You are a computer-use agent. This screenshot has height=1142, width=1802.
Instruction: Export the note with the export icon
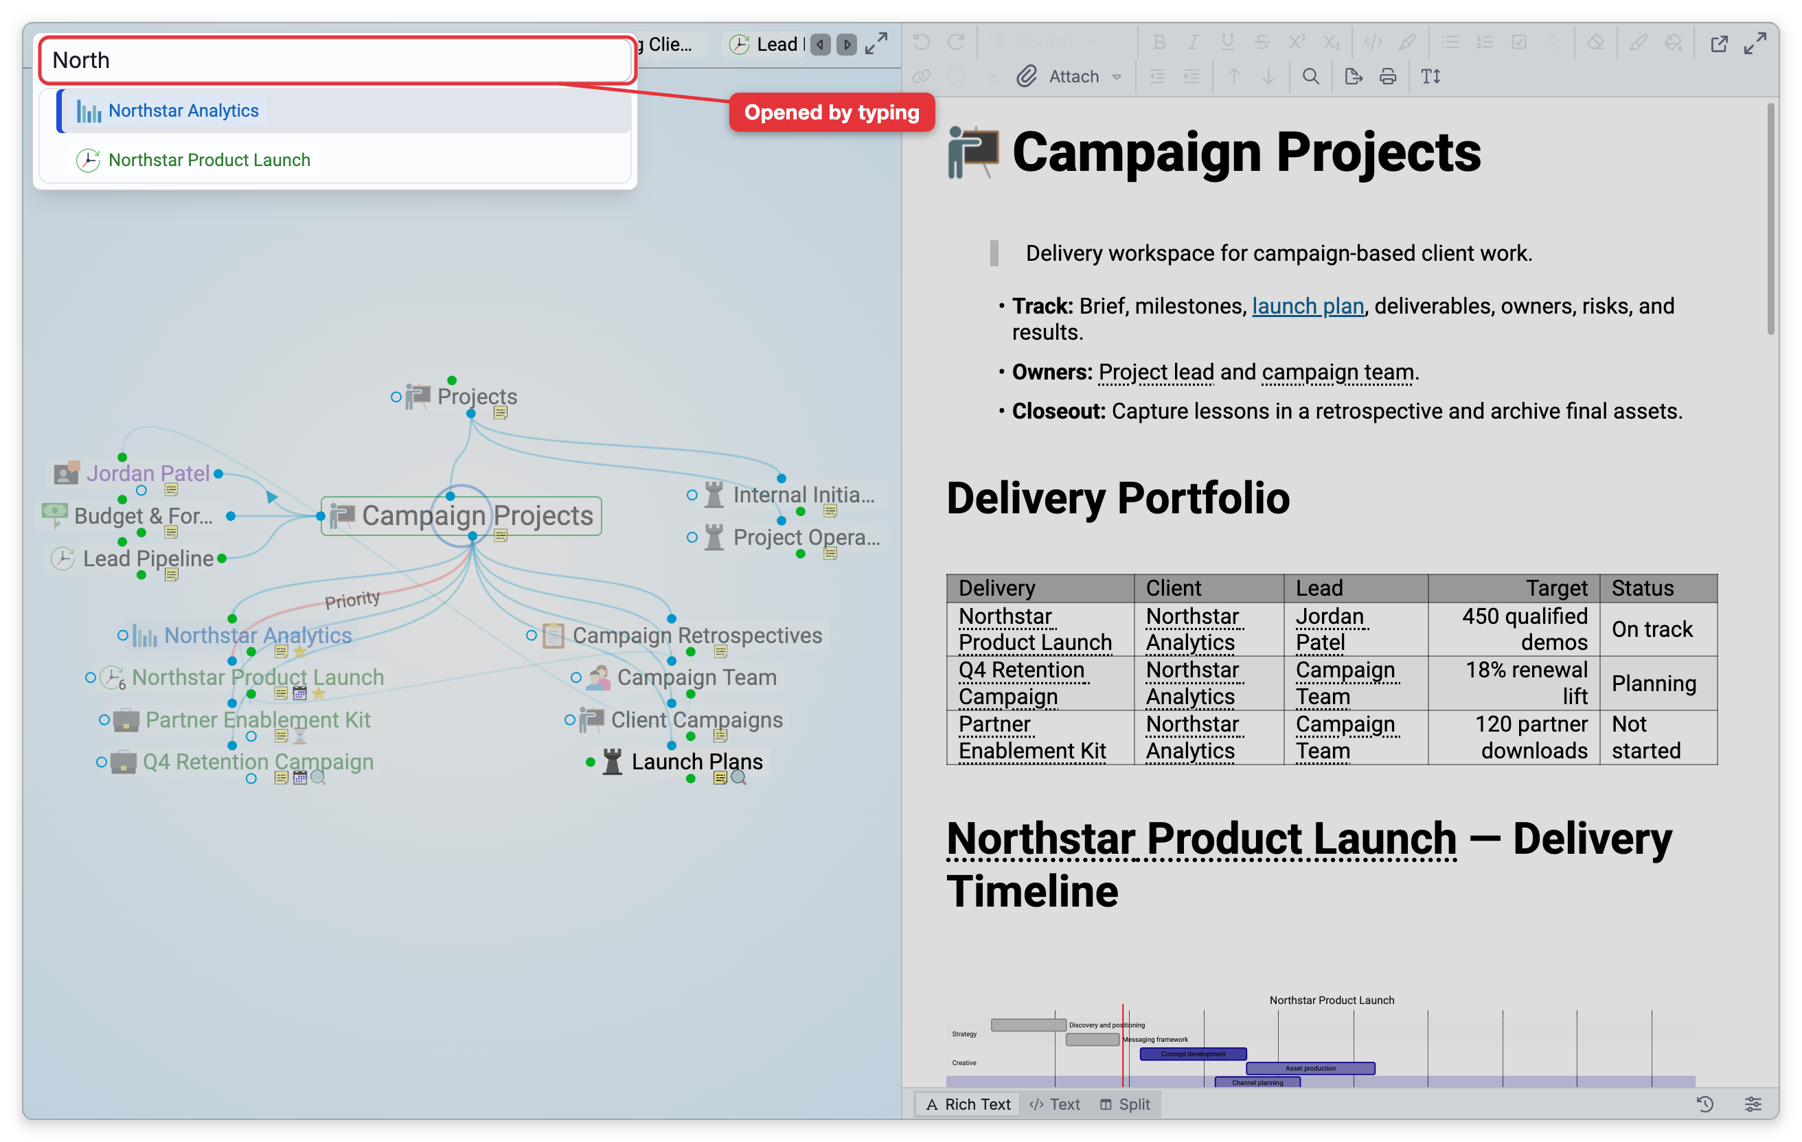pyautogui.click(x=1352, y=76)
